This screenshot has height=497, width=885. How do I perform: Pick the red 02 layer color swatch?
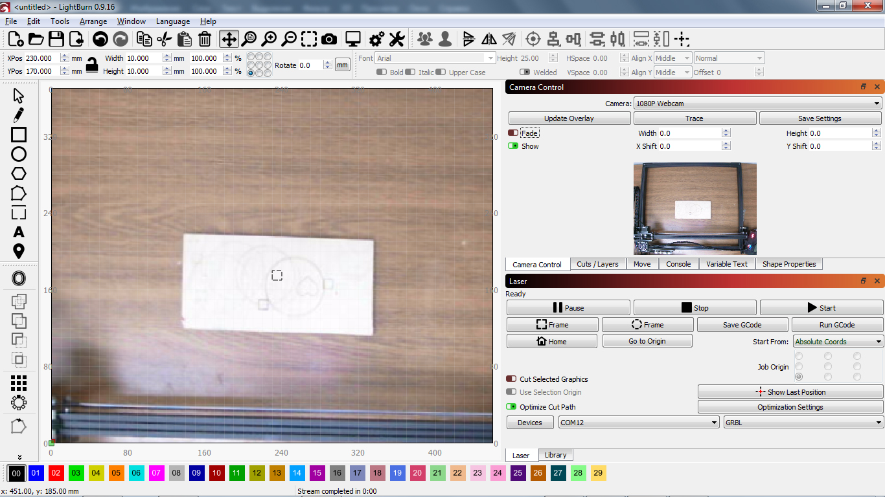coord(56,473)
